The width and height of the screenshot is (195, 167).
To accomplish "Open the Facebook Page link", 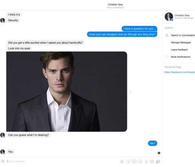I will [180, 72].
